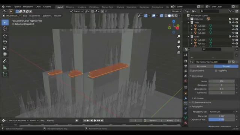Viewport: 240px width, 135px height.
Task: Toggle Grass collection exclude checkbox
Action: coord(230,37)
